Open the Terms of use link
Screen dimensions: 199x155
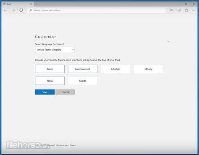62,145
